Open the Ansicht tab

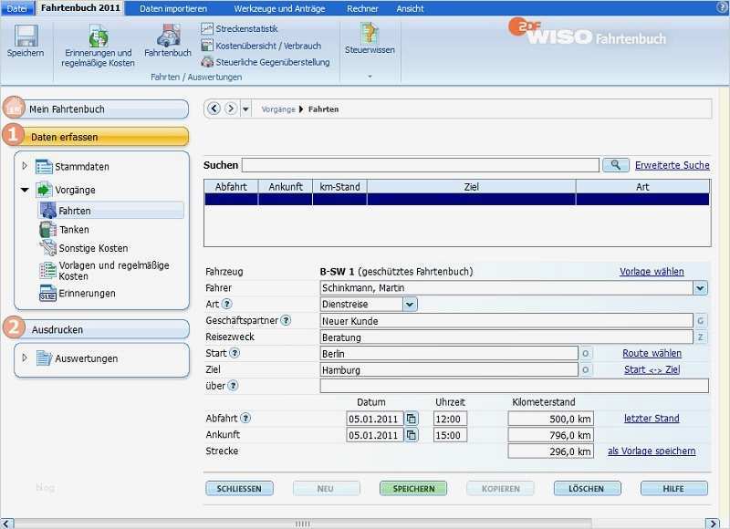pos(410,9)
